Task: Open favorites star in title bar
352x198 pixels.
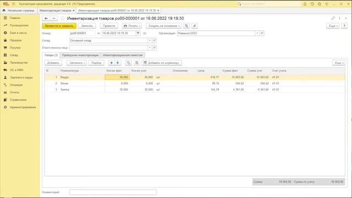Action: (x=320, y=4)
